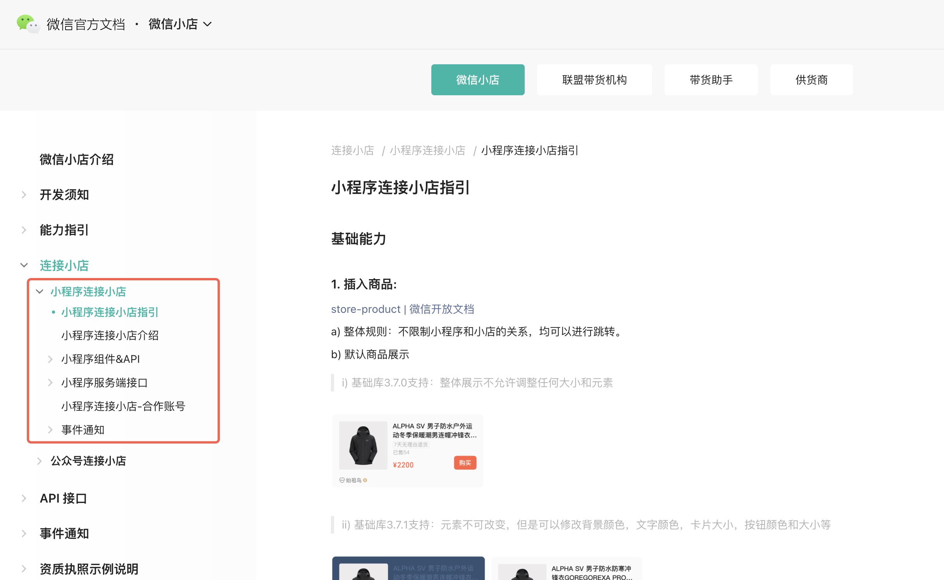Open the store-product 微信开放文档 link
The height and width of the screenshot is (580, 944).
[x=402, y=309]
